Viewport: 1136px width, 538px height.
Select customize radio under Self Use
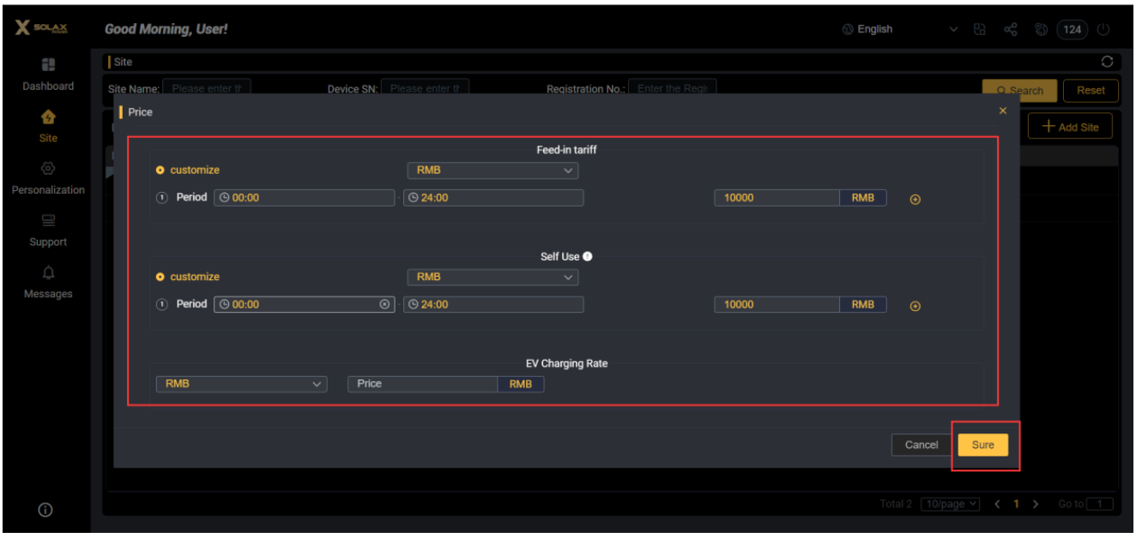(x=160, y=277)
